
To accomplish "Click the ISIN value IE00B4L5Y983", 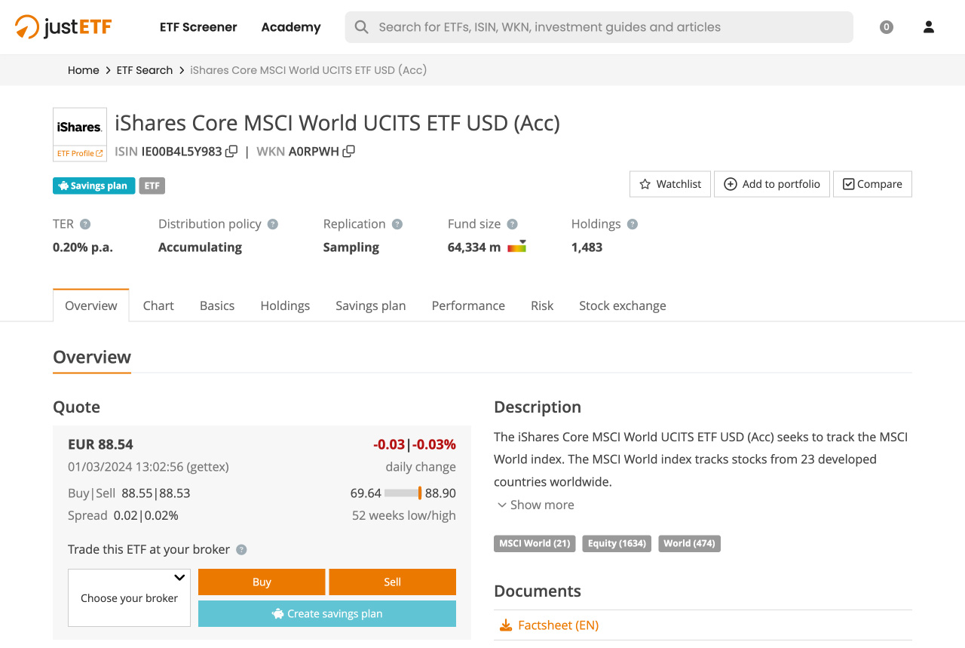I will coord(182,151).
